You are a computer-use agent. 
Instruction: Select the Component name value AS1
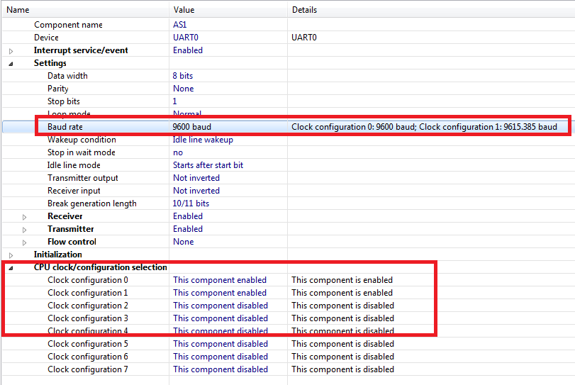click(179, 25)
